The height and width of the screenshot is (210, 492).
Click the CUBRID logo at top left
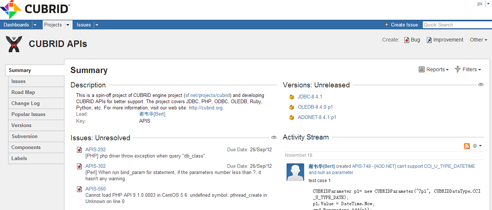click(x=36, y=9)
